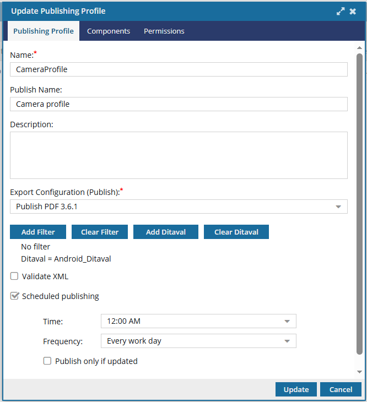Uncheck Scheduled publishing
This screenshot has width=367, height=402.
pyautogui.click(x=15, y=296)
